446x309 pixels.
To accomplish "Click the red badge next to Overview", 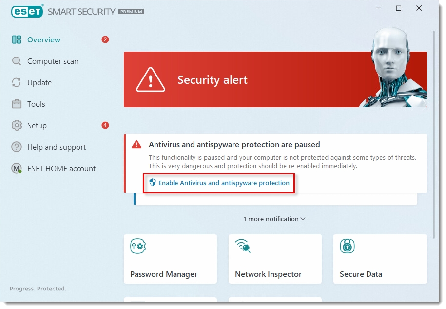I will [x=105, y=40].
